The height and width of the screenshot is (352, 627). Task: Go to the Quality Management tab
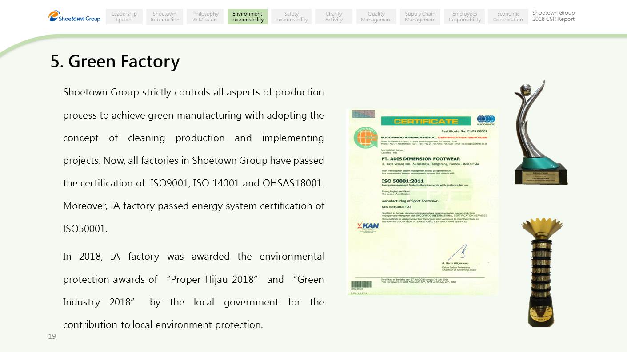376,17
